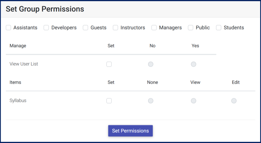
Task: Click the None column header
Action: pos(152,82)
